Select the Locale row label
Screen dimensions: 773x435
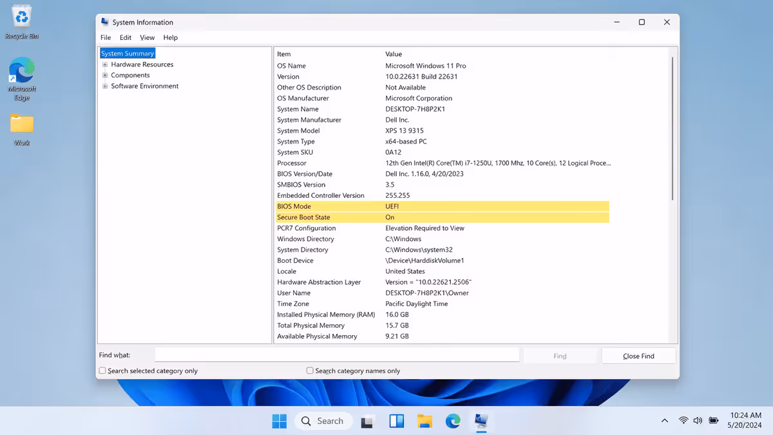(287, 271)
